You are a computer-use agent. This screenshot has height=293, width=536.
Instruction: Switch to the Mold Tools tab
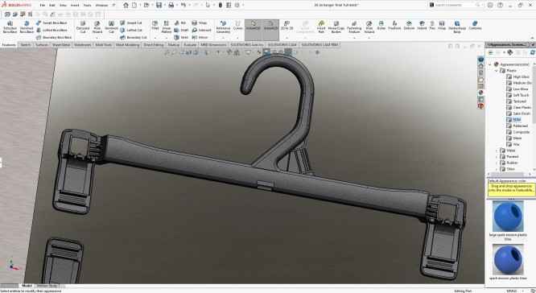(x=104, y=45)
